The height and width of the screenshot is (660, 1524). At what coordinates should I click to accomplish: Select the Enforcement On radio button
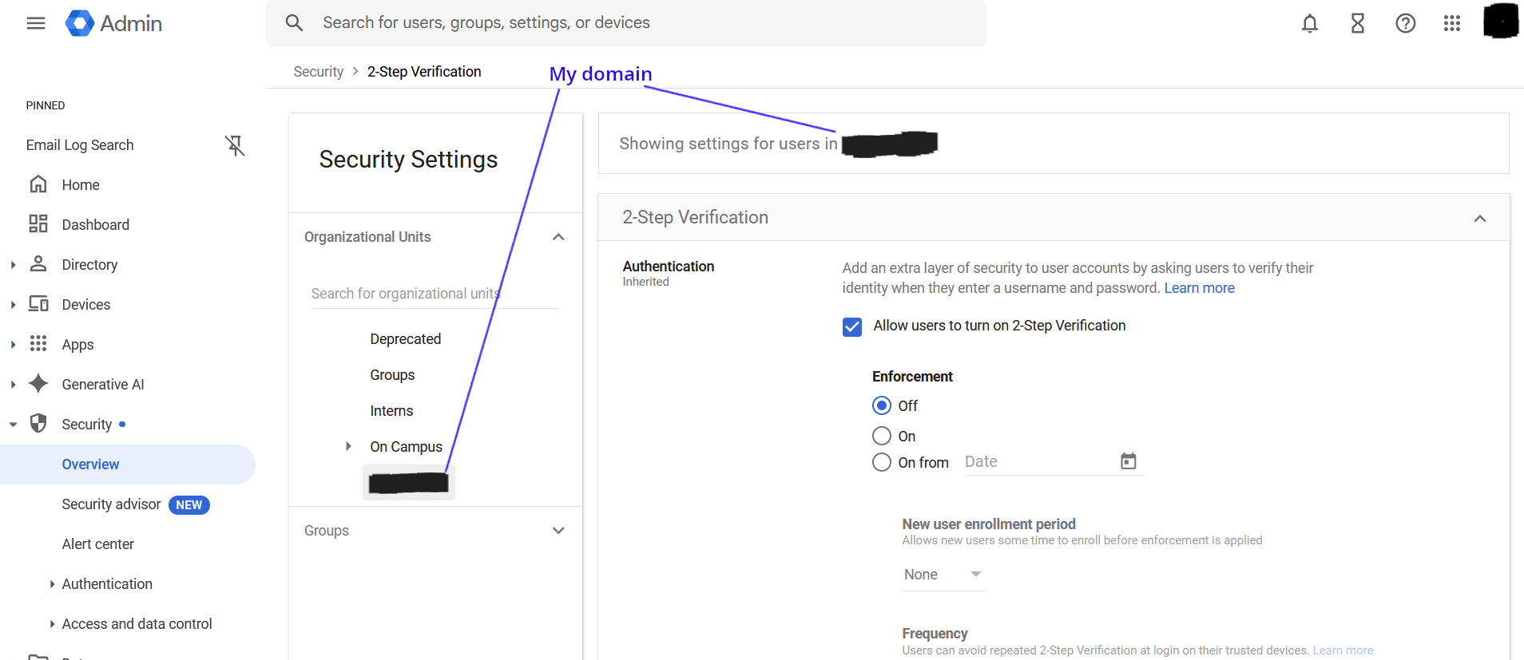[x=882, y=436]
